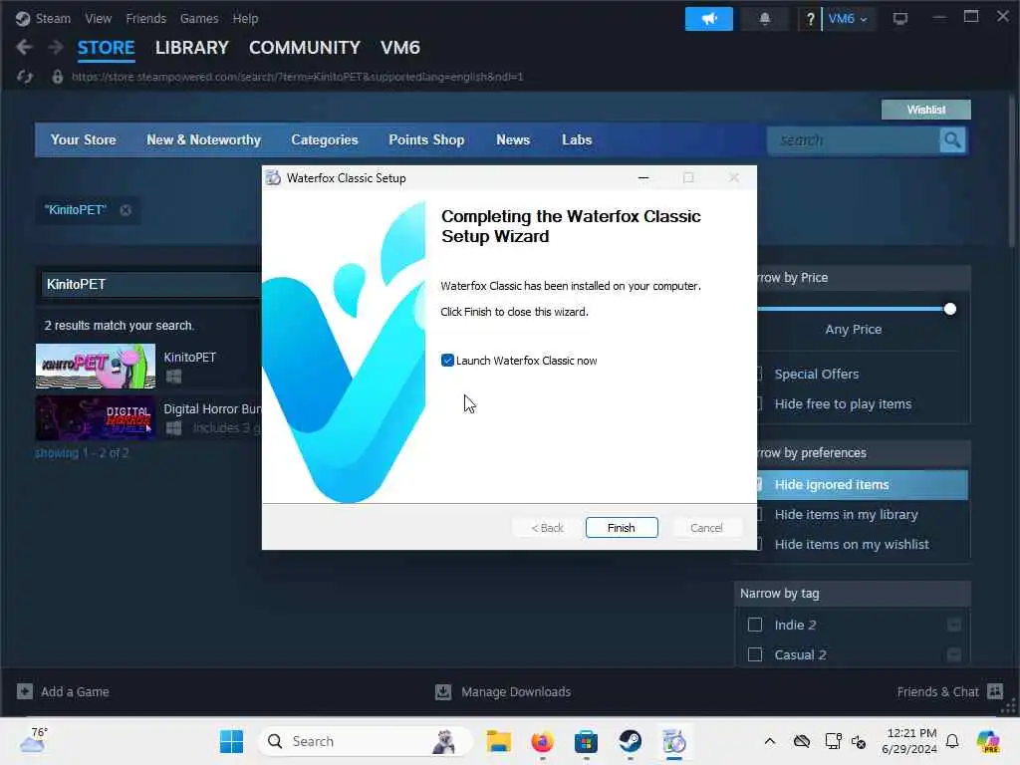Click Finish in Waterfox Classic Setup
Image resolution: width=1020 pixels, height=765 pixels.
622,528
